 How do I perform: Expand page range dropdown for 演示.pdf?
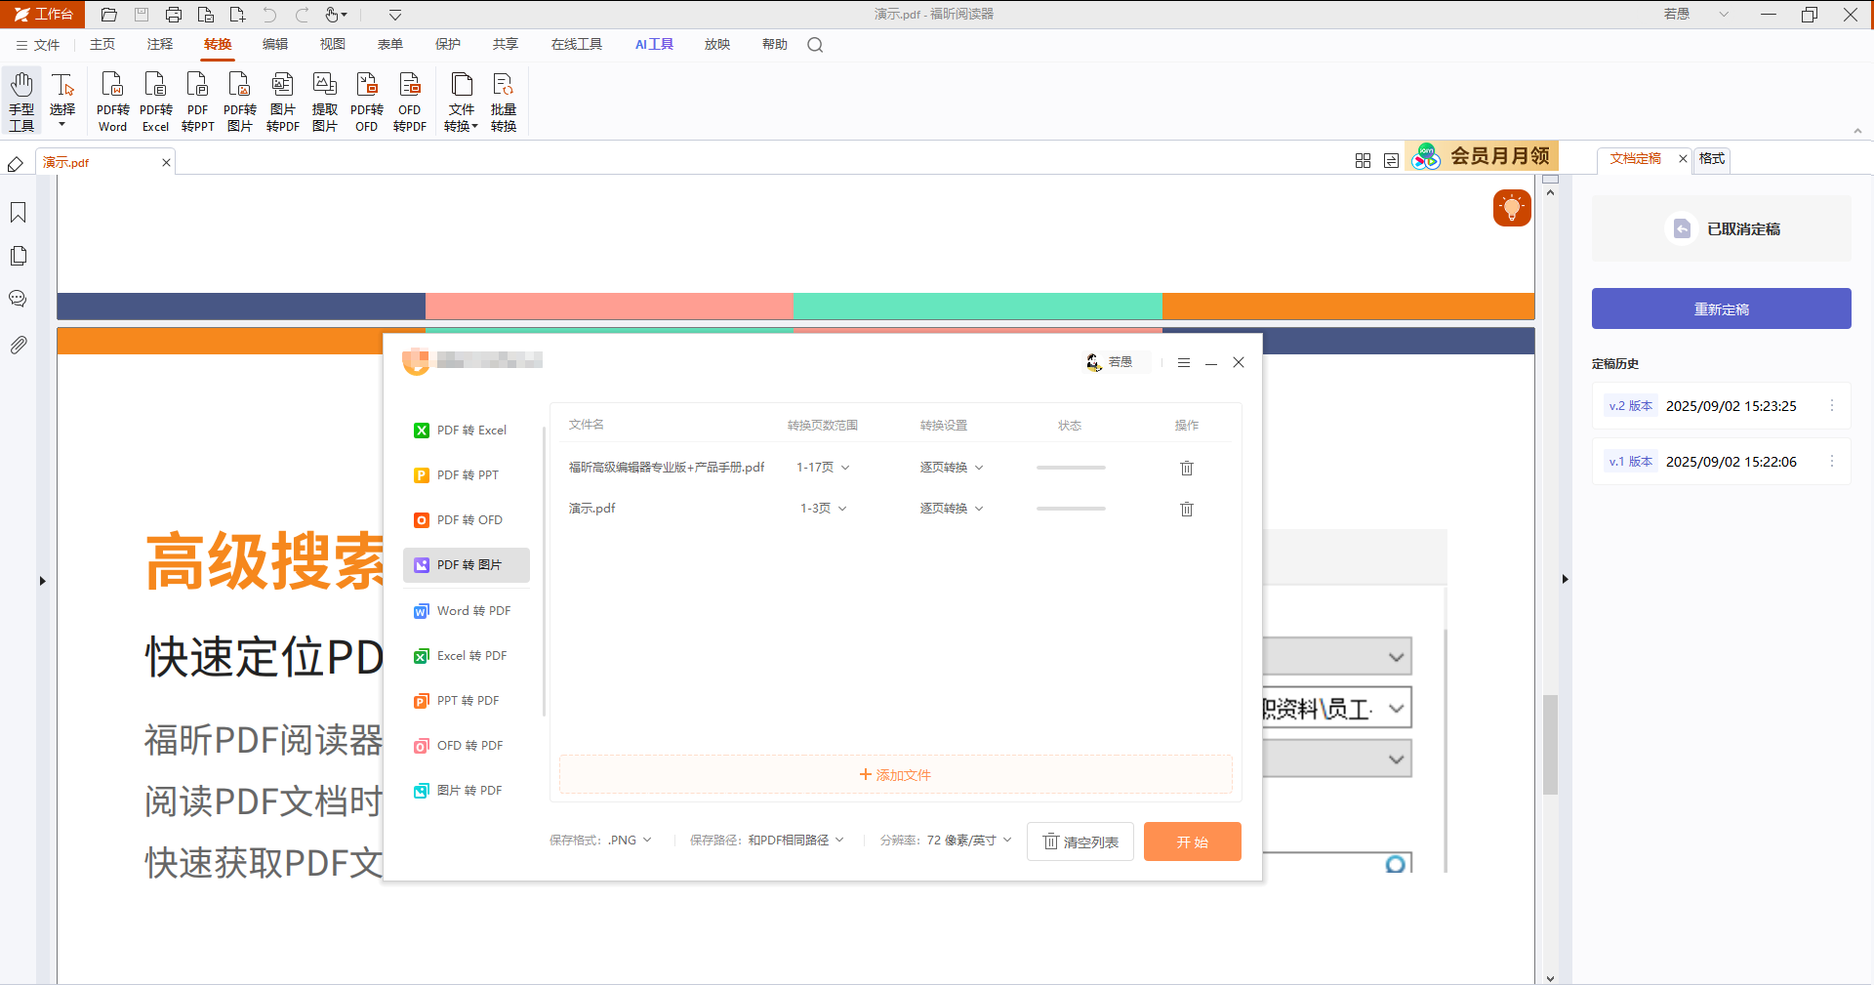tap(824, 509)
